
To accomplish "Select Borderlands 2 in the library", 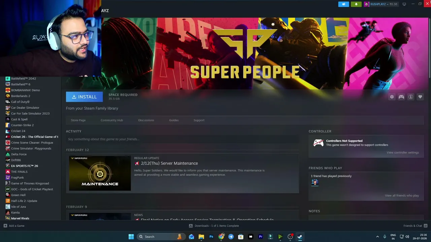I will click(21, 96).
